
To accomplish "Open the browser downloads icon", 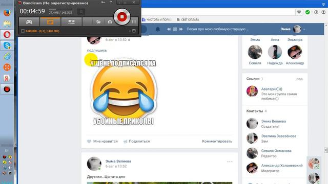I will [316, 12].
